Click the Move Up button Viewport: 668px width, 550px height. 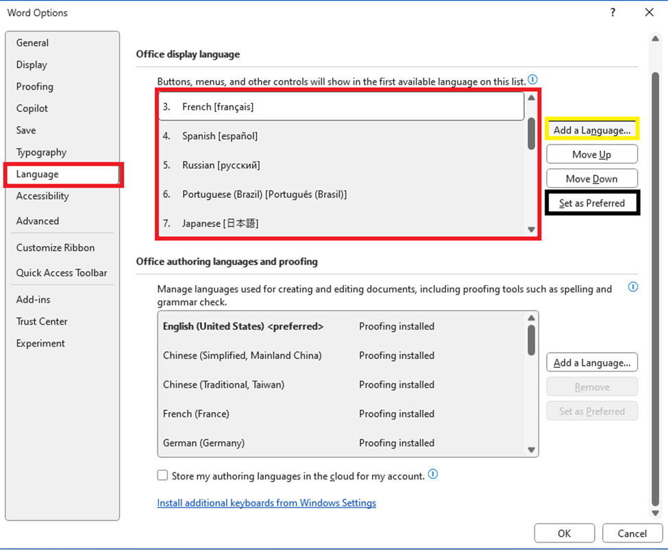tap(592, 154)
